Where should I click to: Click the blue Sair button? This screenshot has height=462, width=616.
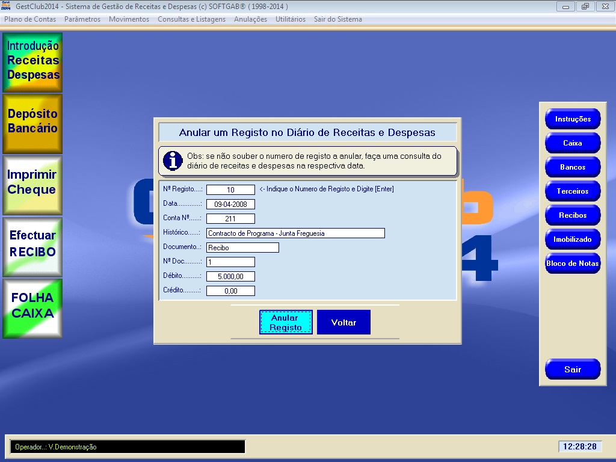click(572, 369)
